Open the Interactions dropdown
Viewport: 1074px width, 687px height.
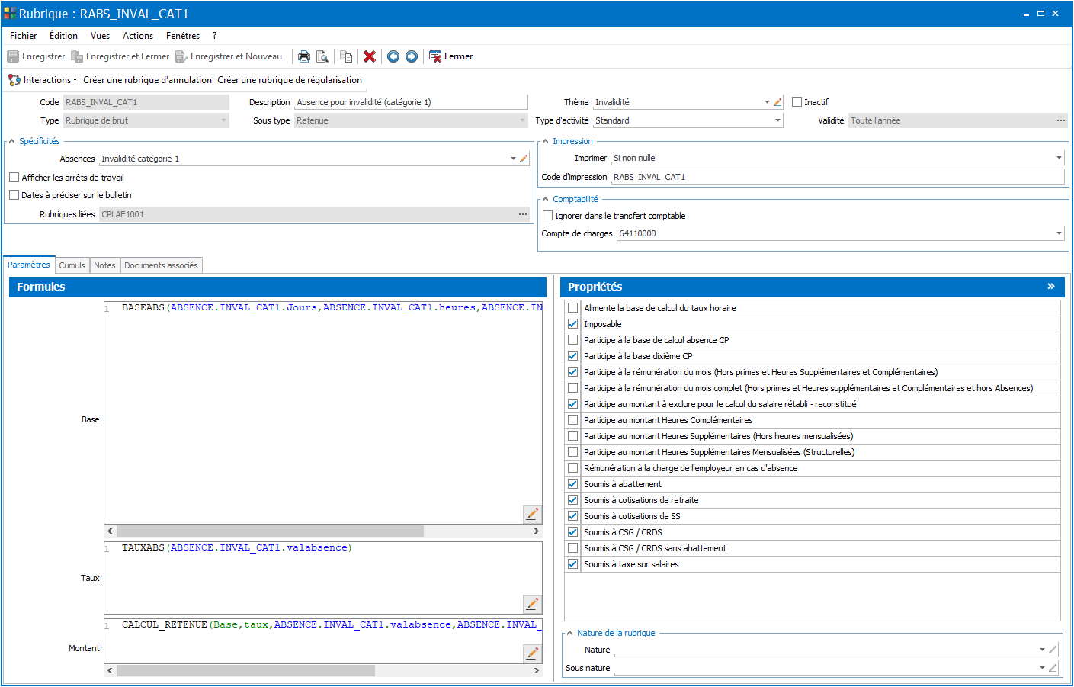(x=43, y=80)
